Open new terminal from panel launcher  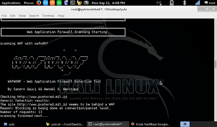pos(73,3)
